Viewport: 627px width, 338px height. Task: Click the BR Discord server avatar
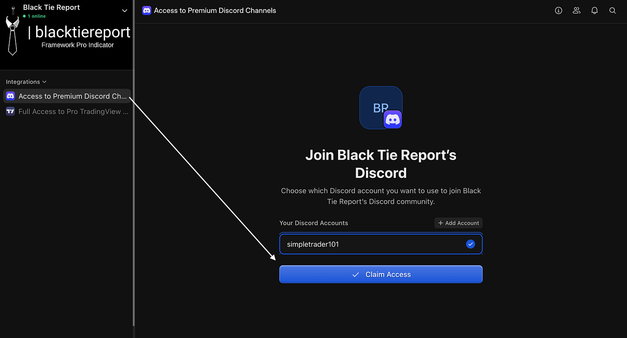pos(381,108)
